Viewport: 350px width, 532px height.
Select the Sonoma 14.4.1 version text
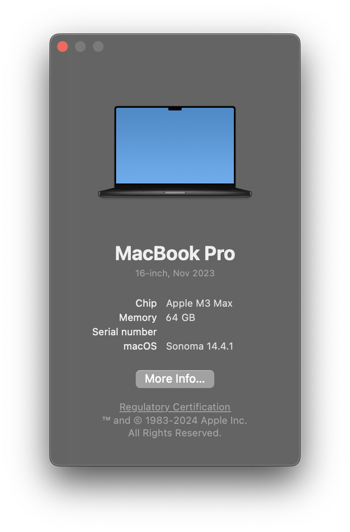click(x=200, y=346)
